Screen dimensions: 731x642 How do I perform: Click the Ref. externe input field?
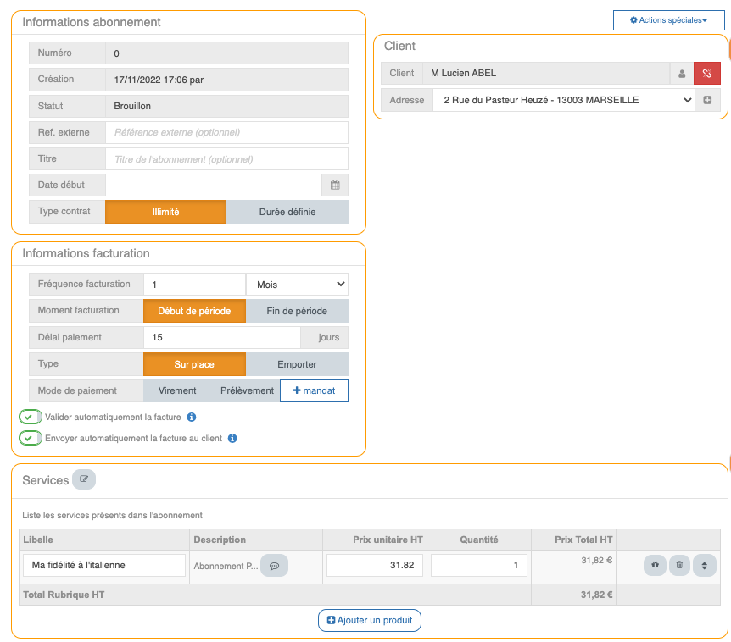click(226, 132)
